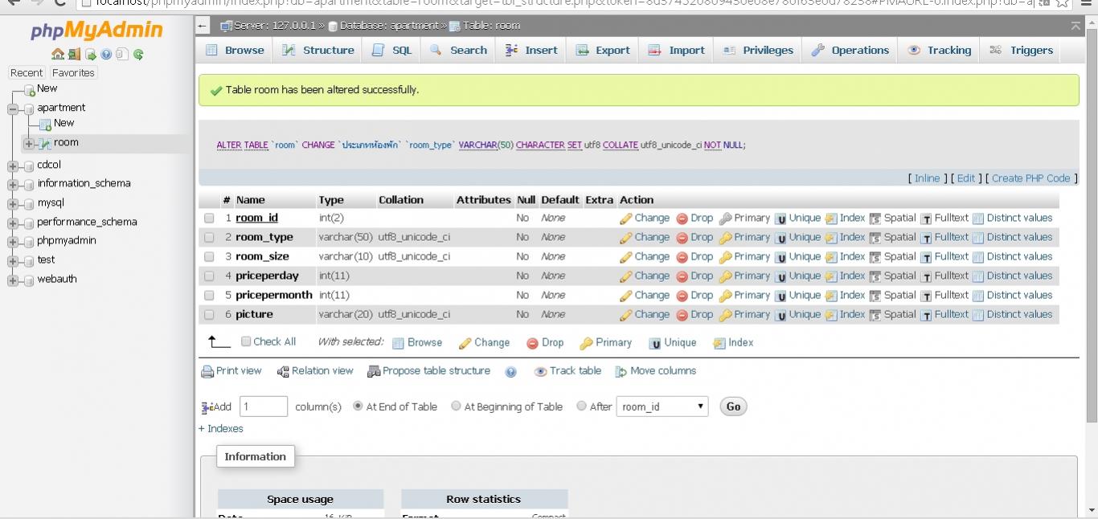Open the documentation pages icon in sidebar
Image resolution: width=1098 pixels, height=519 pixels.
[x=122, y=55]
